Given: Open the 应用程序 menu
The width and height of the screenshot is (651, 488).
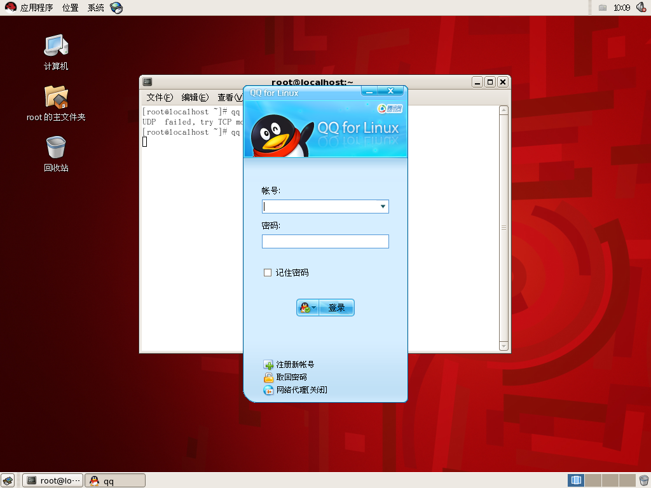Looking at the screenshot, I should (x=36, y=8).
